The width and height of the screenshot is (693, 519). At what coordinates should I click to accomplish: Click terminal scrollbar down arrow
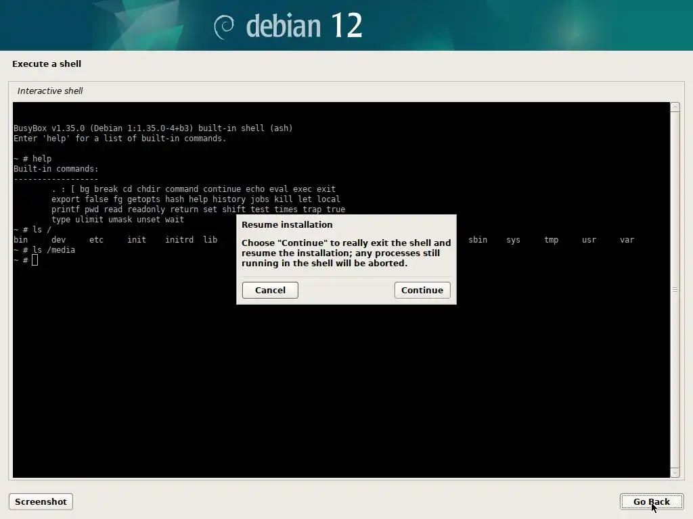click(x=675, y=472)
